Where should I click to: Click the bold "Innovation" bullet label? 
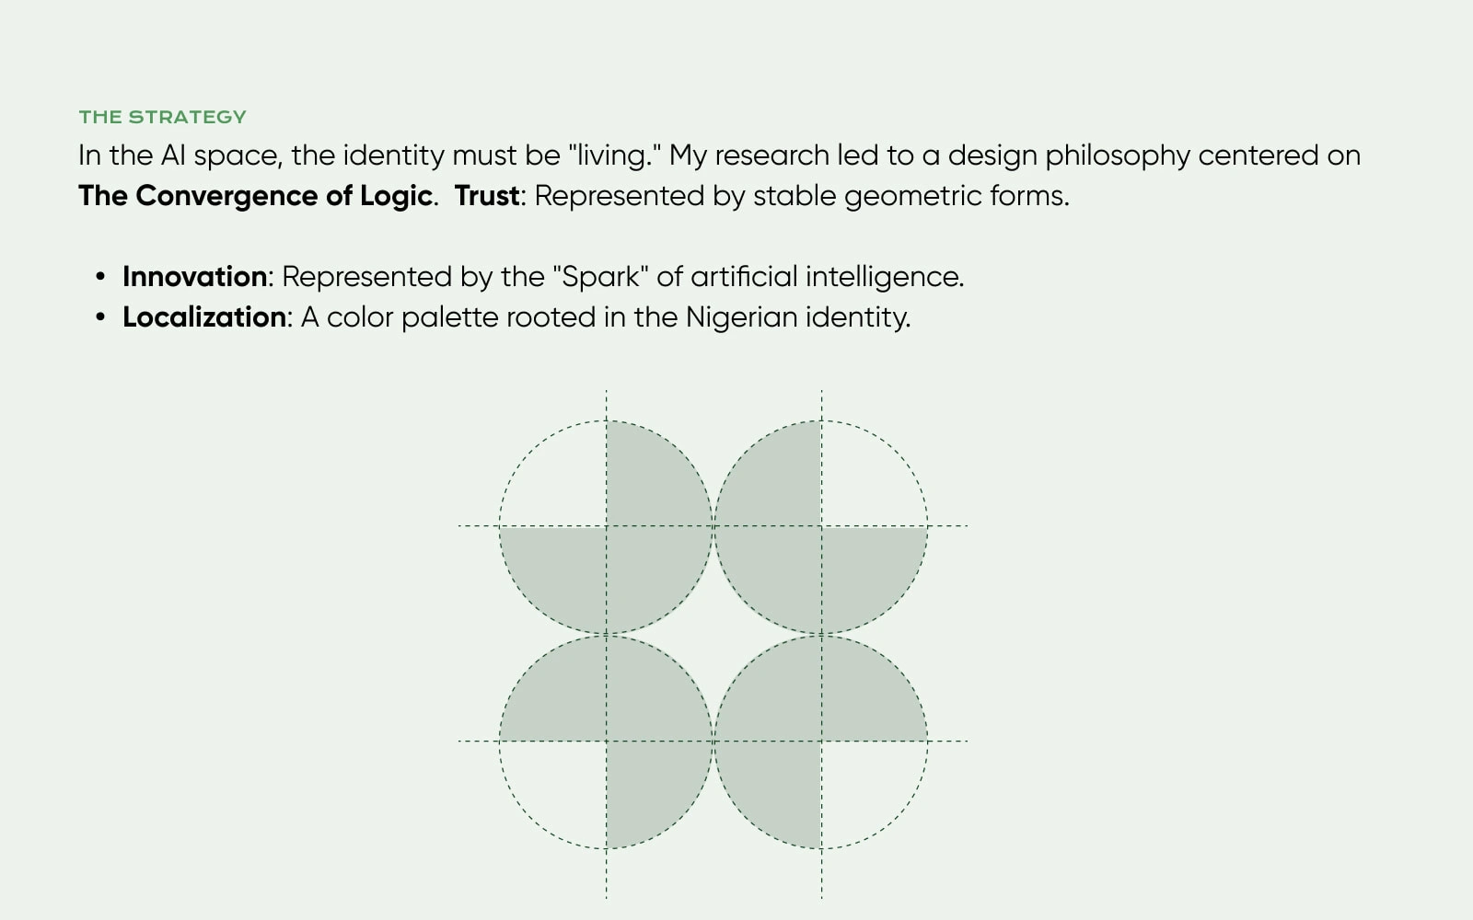click(194, 277)
